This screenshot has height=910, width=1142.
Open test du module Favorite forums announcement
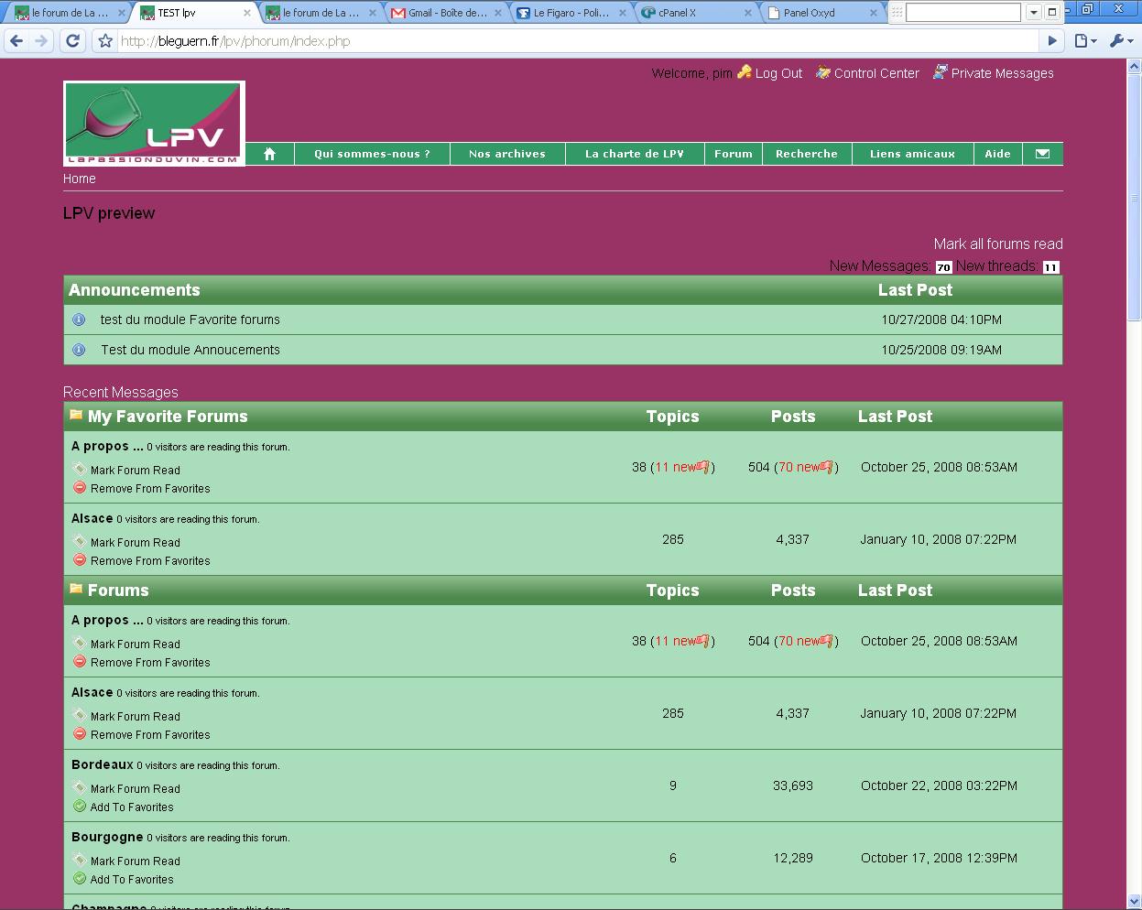click(x=190, y=320)
